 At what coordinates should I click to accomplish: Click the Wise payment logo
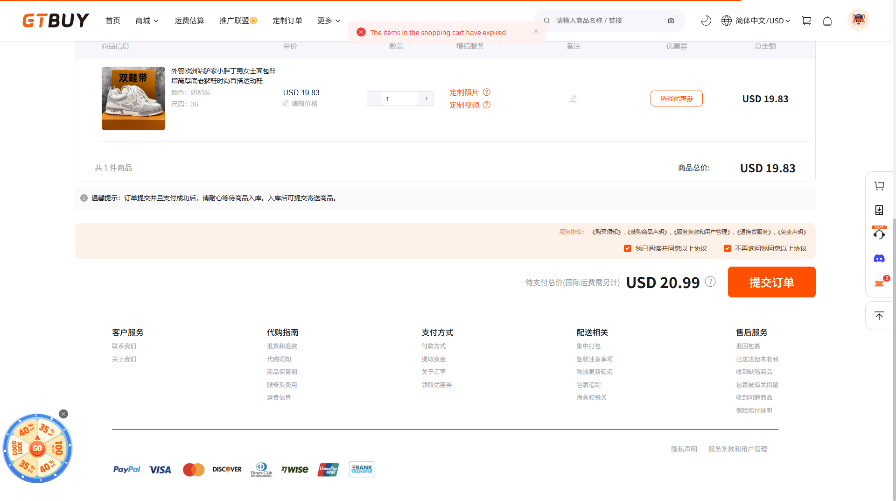pyautogui.click(x=294, y=470)
